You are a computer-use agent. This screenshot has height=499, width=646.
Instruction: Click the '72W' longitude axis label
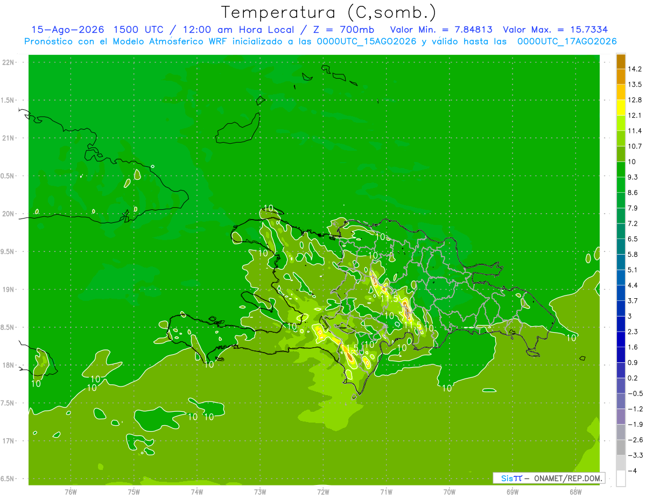click(x=323, y=491)
